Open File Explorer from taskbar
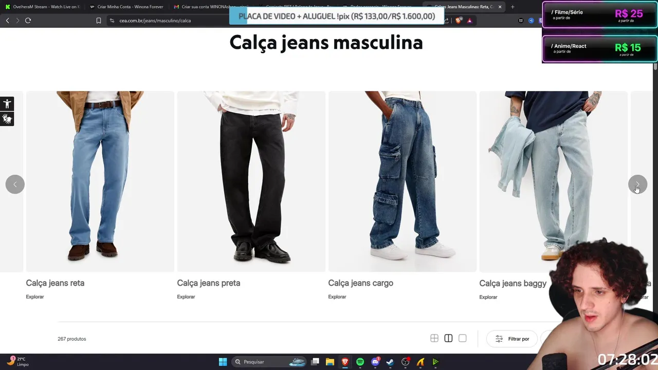The image size is (658, 370). pyautogui.click(x=330, y=362)
